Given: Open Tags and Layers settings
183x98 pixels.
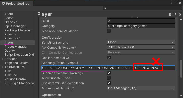Looking at the screenshot, I should tap(16, 63).
